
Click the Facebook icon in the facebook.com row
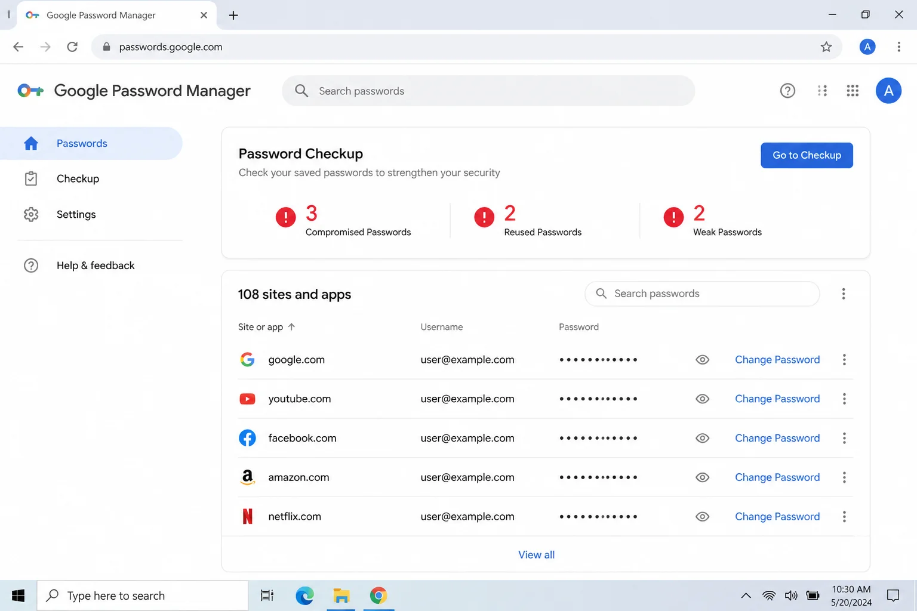coord(247,438)
